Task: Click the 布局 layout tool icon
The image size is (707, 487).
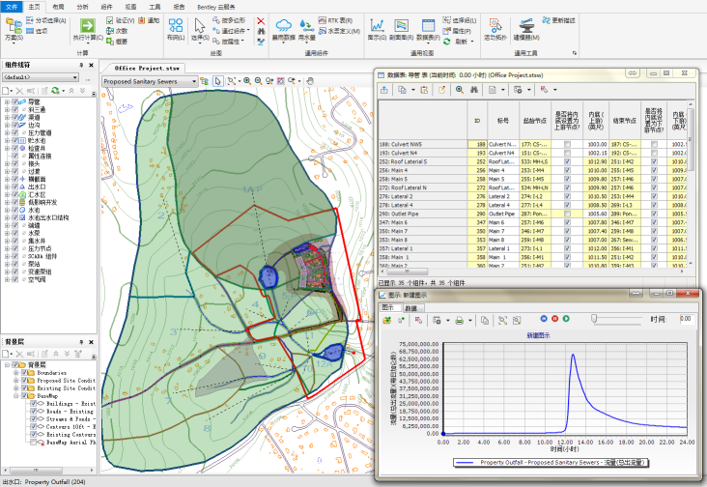Action: click(176, 25)
